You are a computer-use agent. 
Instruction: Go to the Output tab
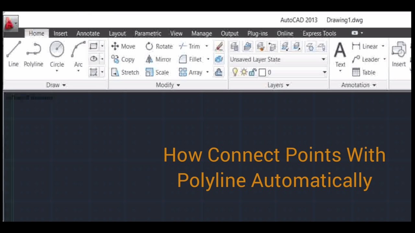[x=230, y=33]
